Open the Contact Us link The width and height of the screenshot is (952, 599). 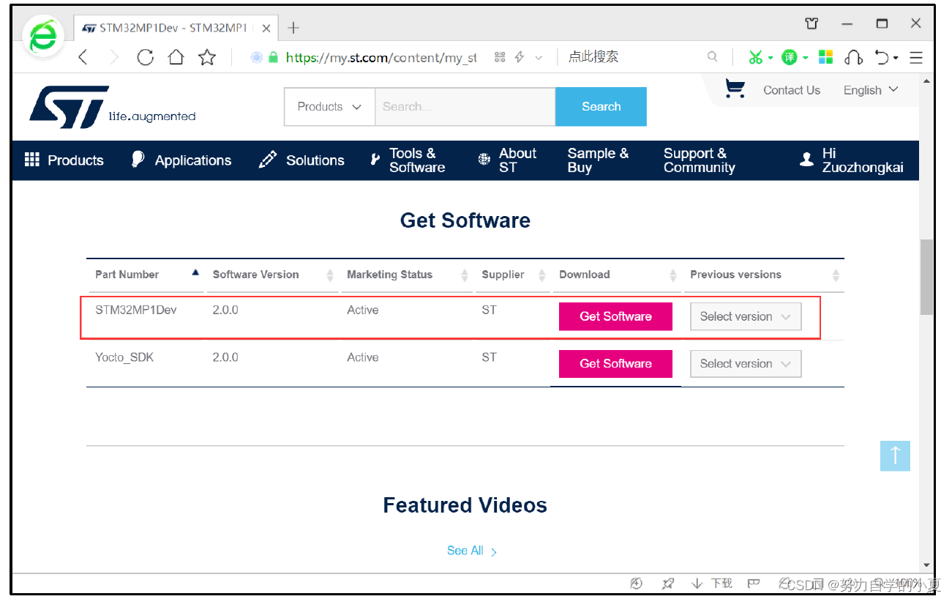(792, 90)
